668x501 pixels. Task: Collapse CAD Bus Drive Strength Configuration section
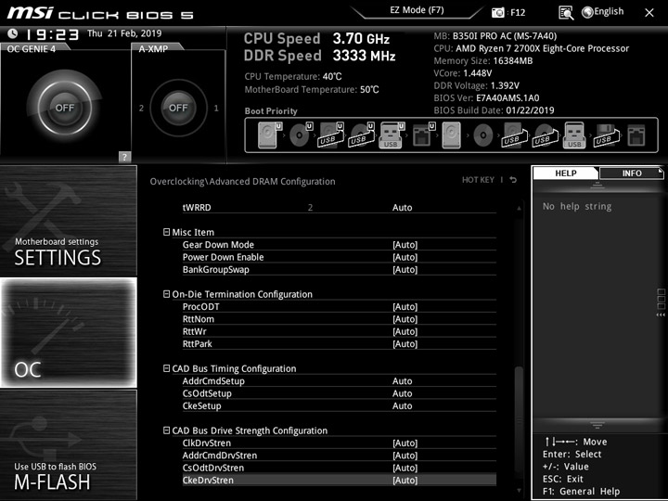tap(167, 430)
